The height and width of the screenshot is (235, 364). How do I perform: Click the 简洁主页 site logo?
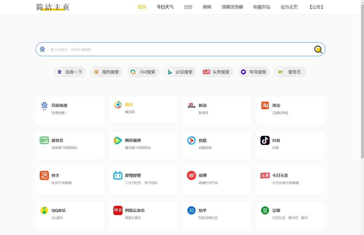pyautogui.click(x=53, y=7)
